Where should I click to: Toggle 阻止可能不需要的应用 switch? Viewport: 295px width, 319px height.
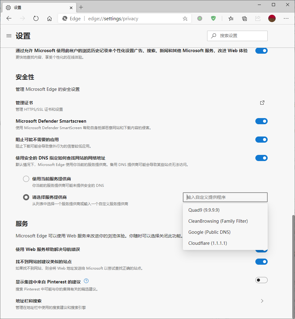pyautogui.click(x=262, y=140)
